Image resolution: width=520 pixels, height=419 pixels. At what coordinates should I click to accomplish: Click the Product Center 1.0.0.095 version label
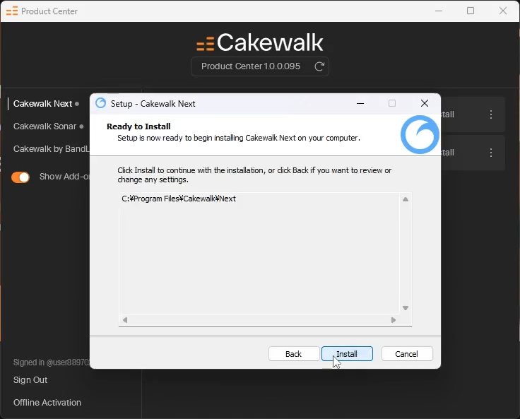[251, 66]
